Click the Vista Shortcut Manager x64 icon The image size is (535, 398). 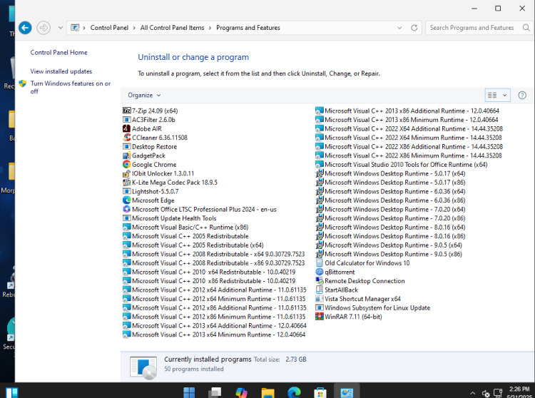(320, 299)
